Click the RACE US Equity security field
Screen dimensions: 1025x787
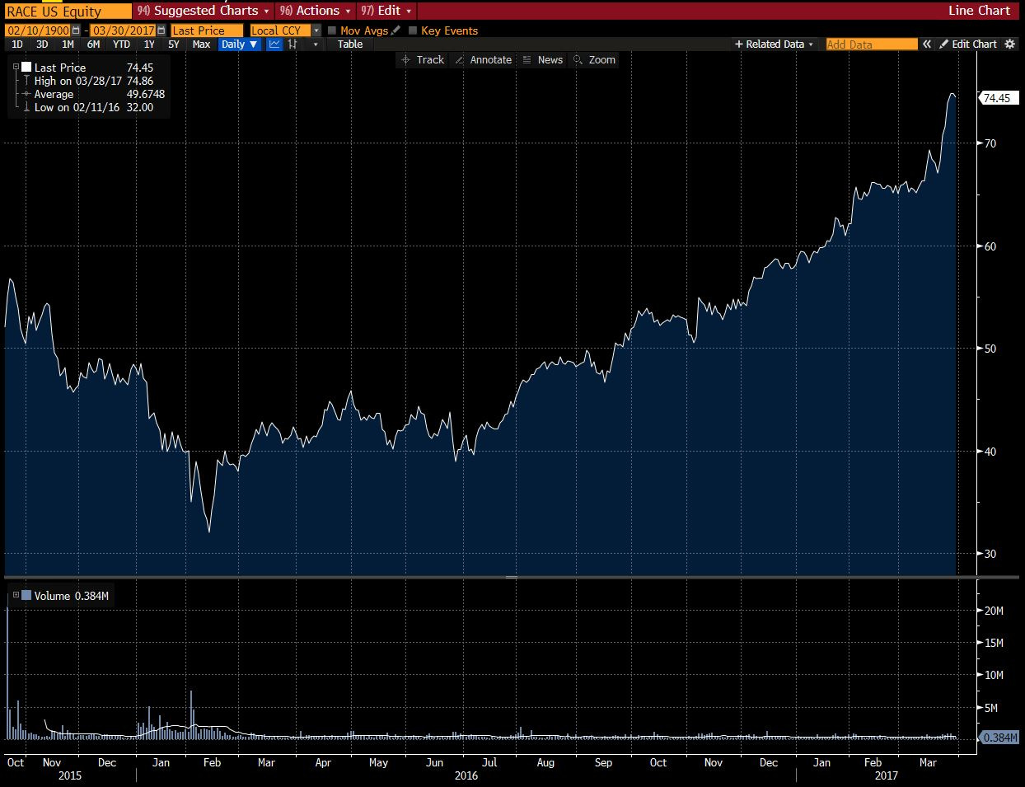pos(68,12)
